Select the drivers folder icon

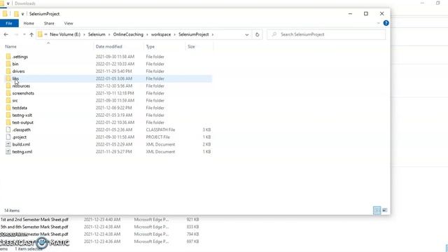point(8,71)
